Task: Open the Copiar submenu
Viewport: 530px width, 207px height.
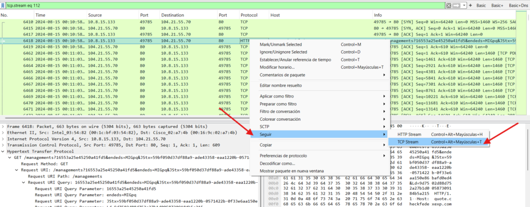Action: point(267,146)
